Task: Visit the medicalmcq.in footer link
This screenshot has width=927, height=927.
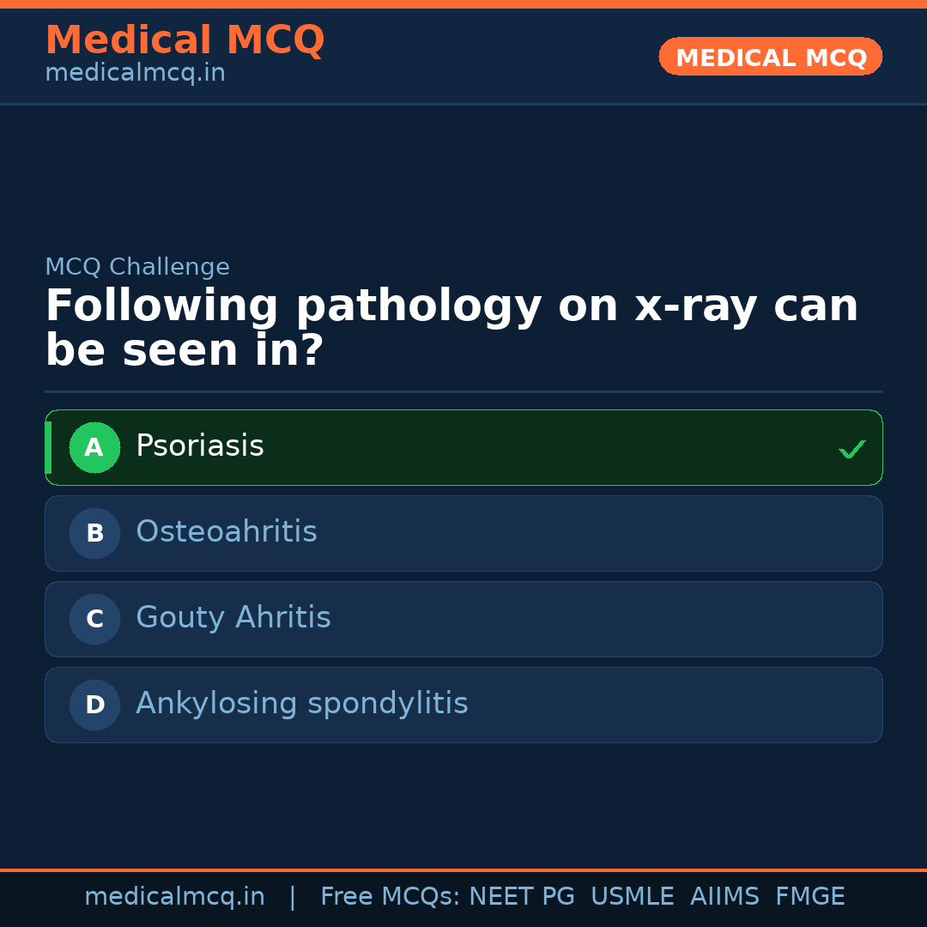Action: click(175, 895)
